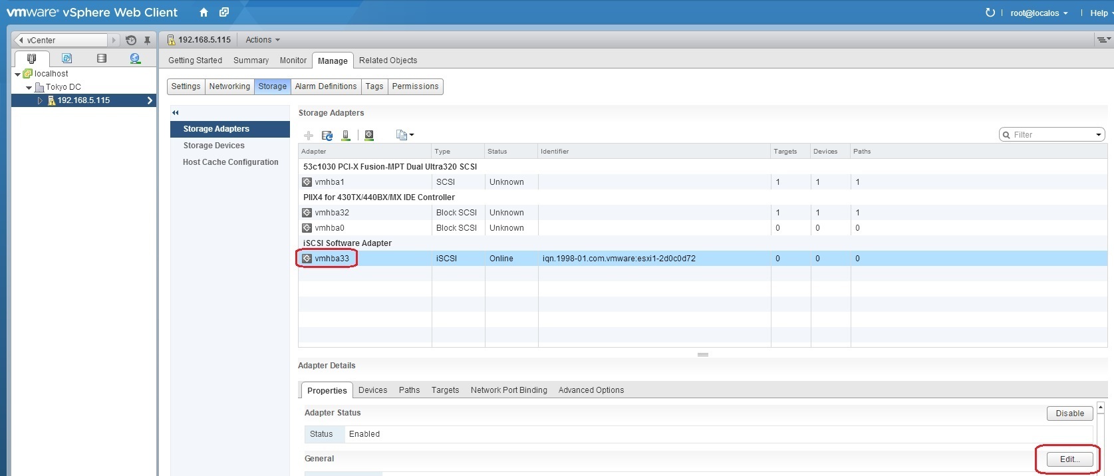Open the panel options menu at top right
This screenshot has height=476, width=1114.
1104,40
